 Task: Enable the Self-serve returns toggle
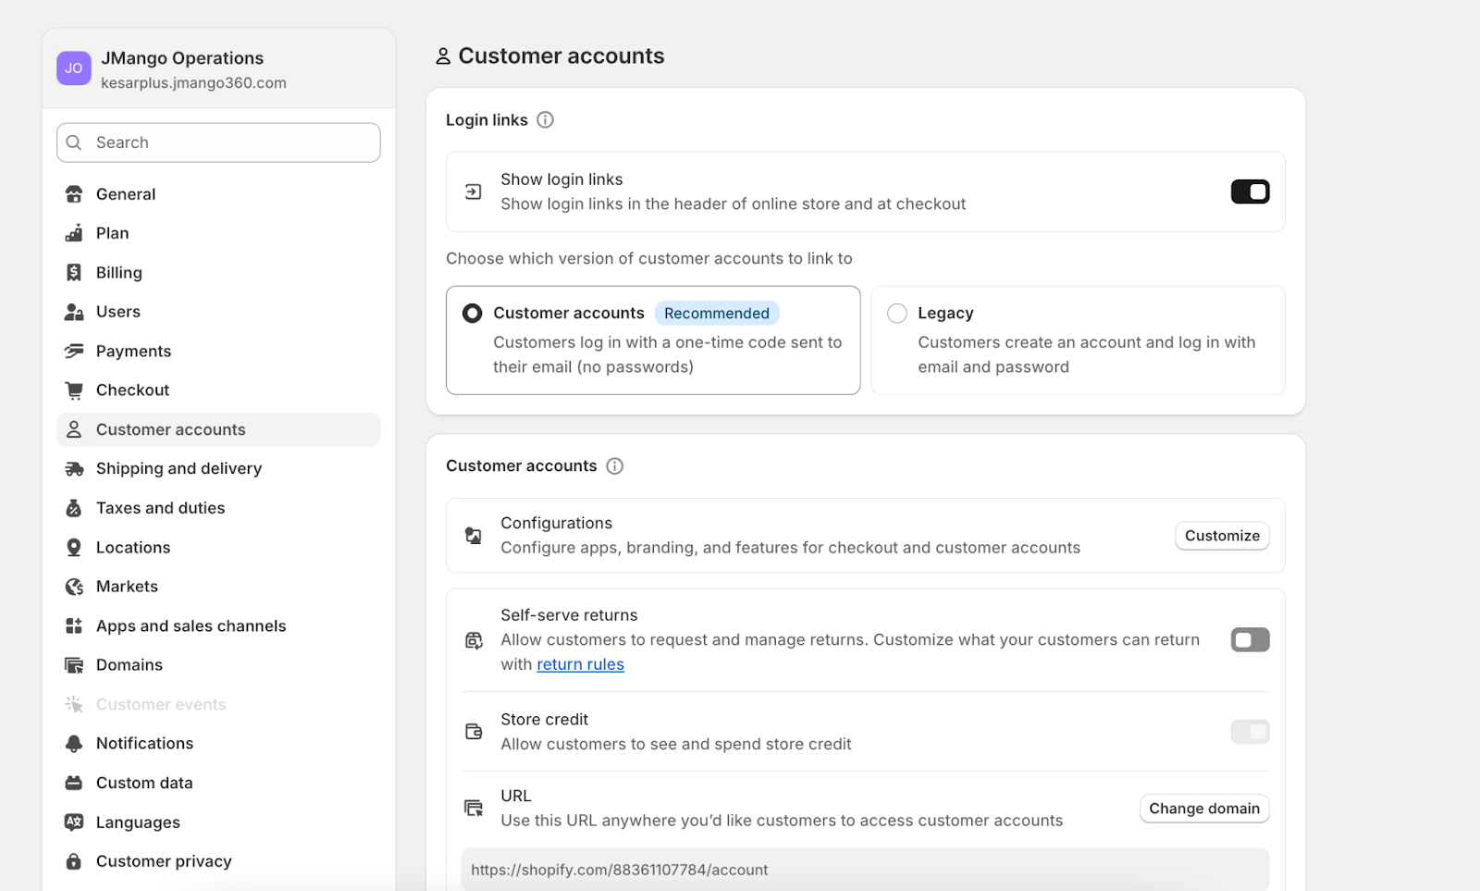[x=1250, y=640]
